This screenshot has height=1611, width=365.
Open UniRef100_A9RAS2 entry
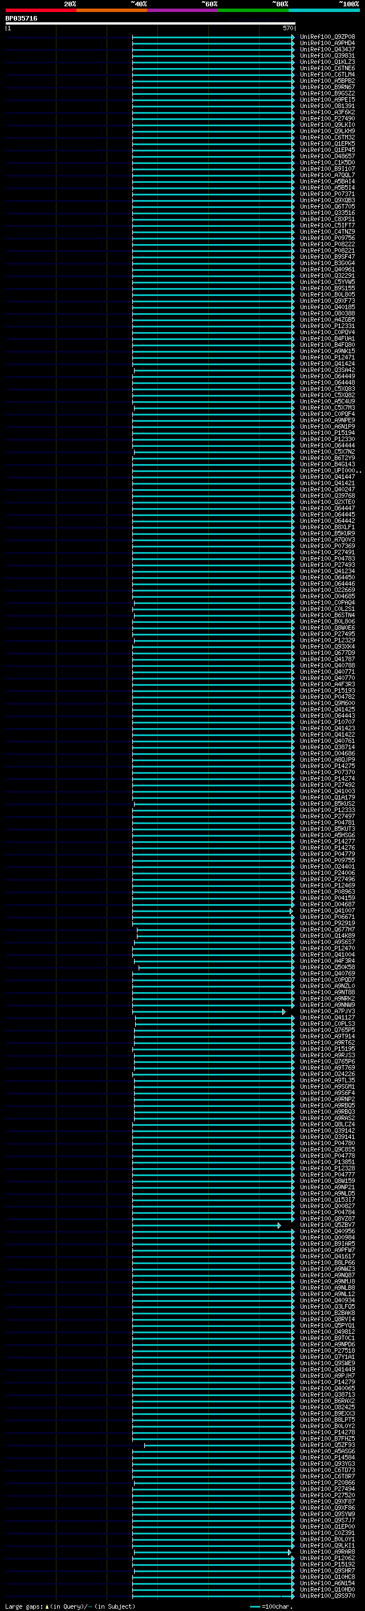(x=327, y=1118)
